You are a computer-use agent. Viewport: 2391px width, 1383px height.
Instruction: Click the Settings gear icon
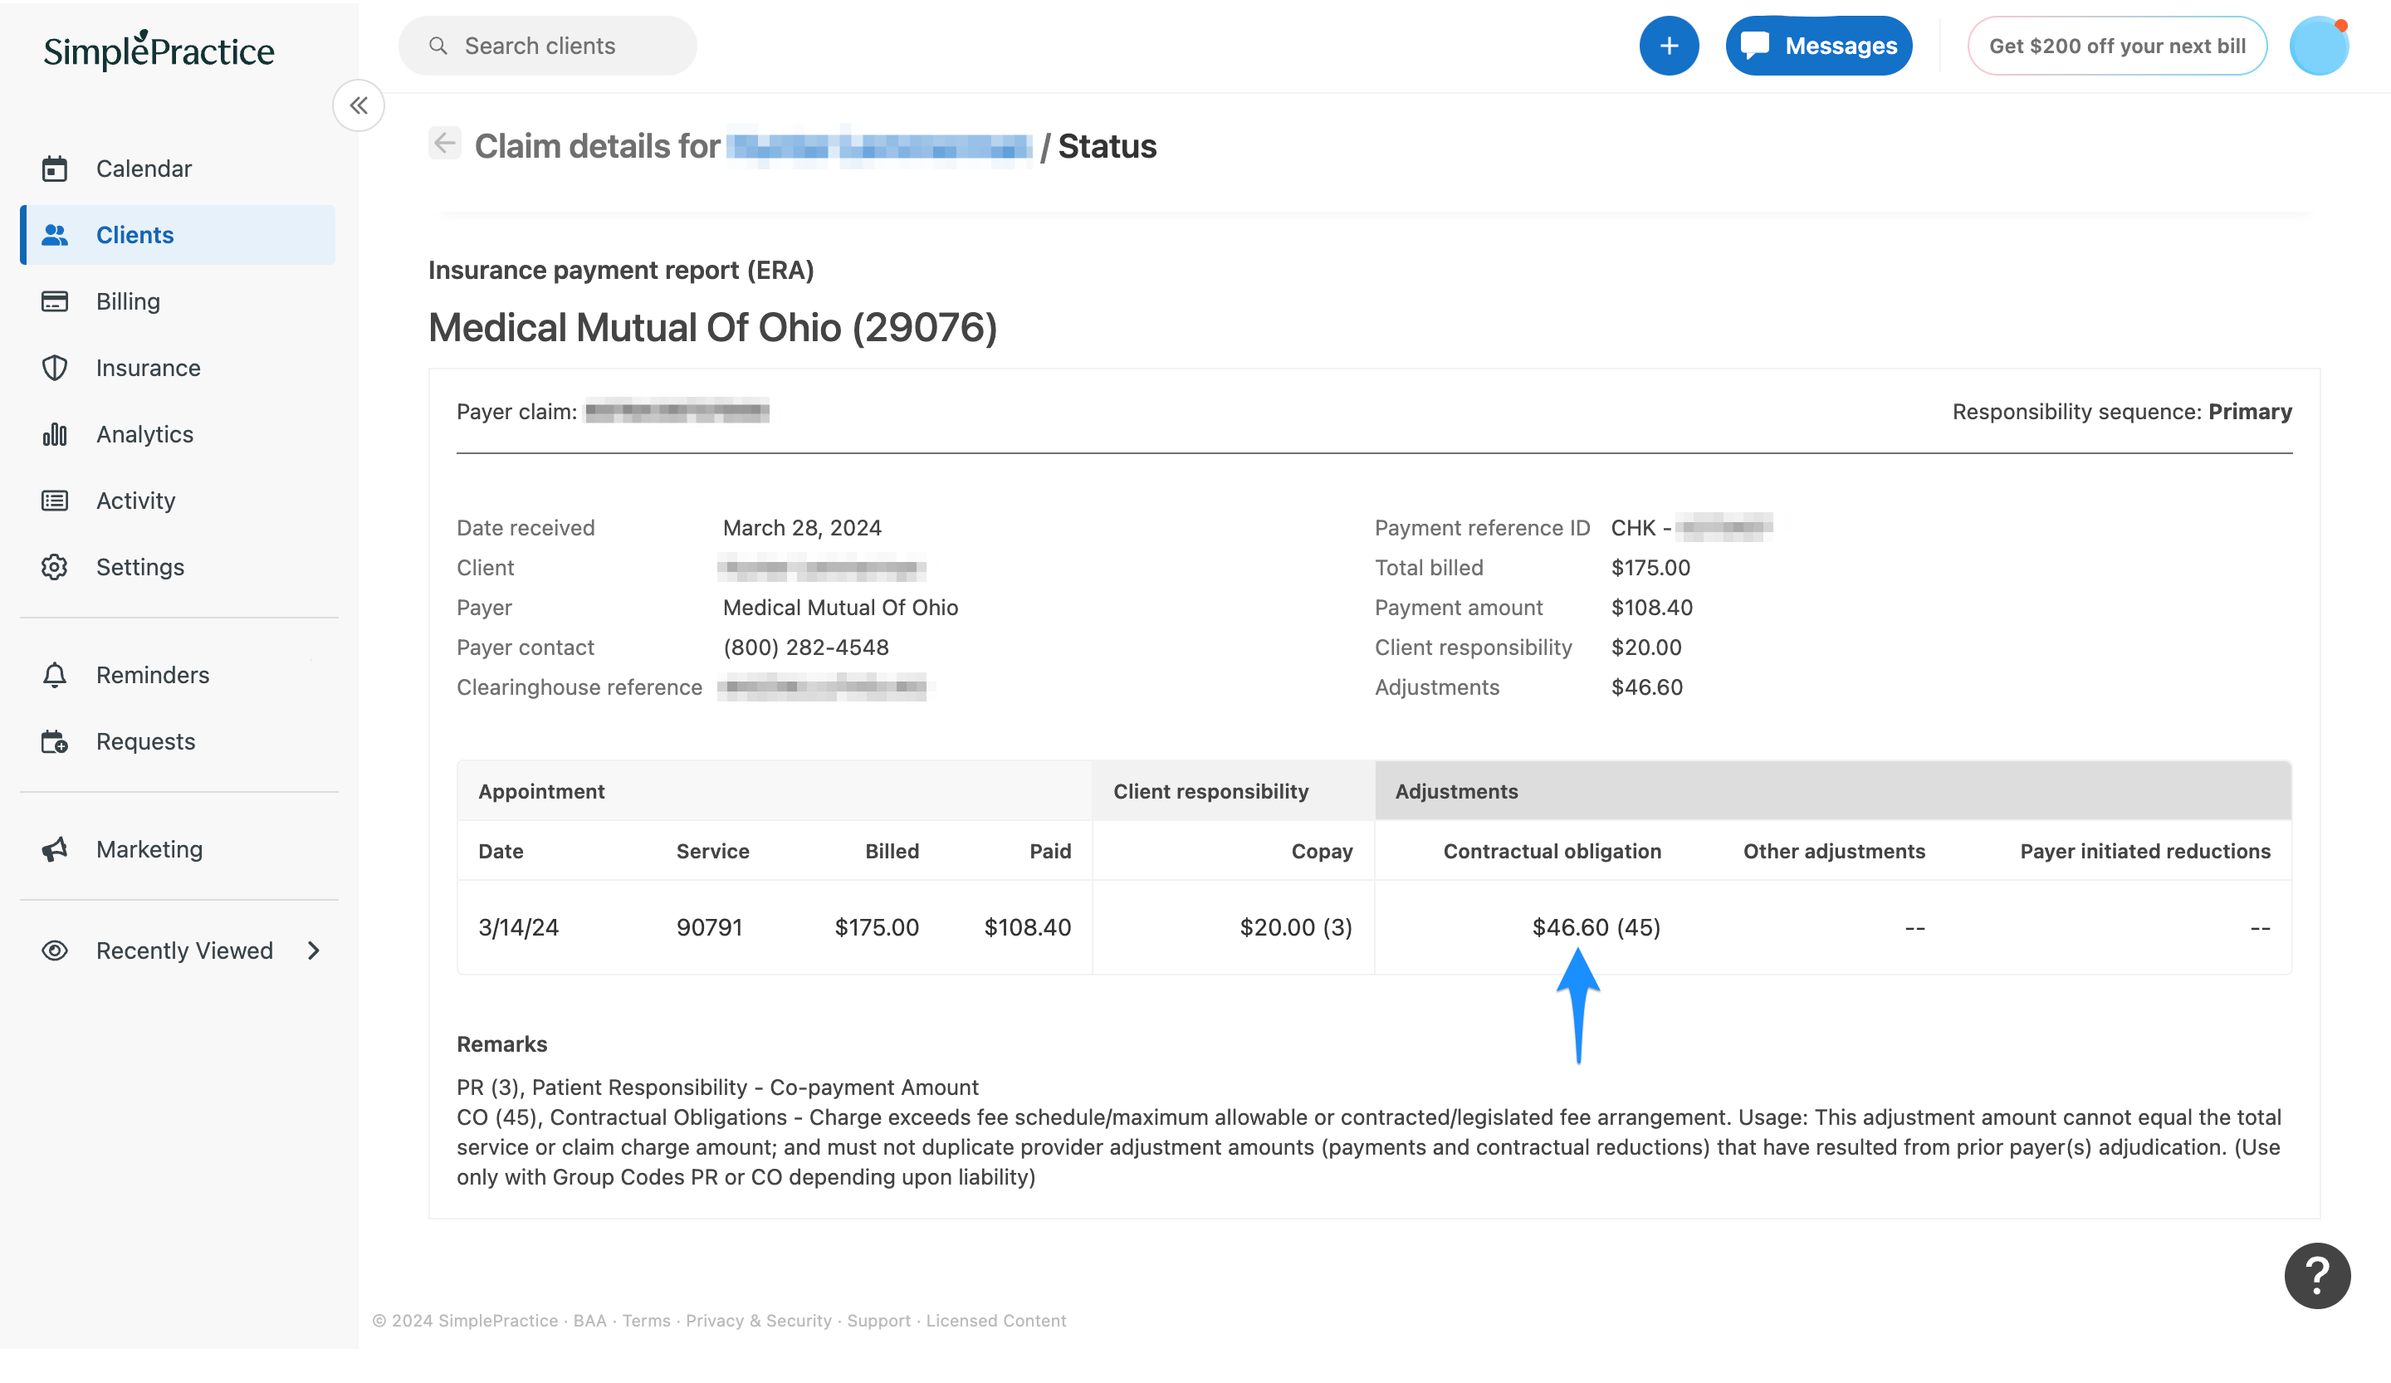click(x=55, y=567)
